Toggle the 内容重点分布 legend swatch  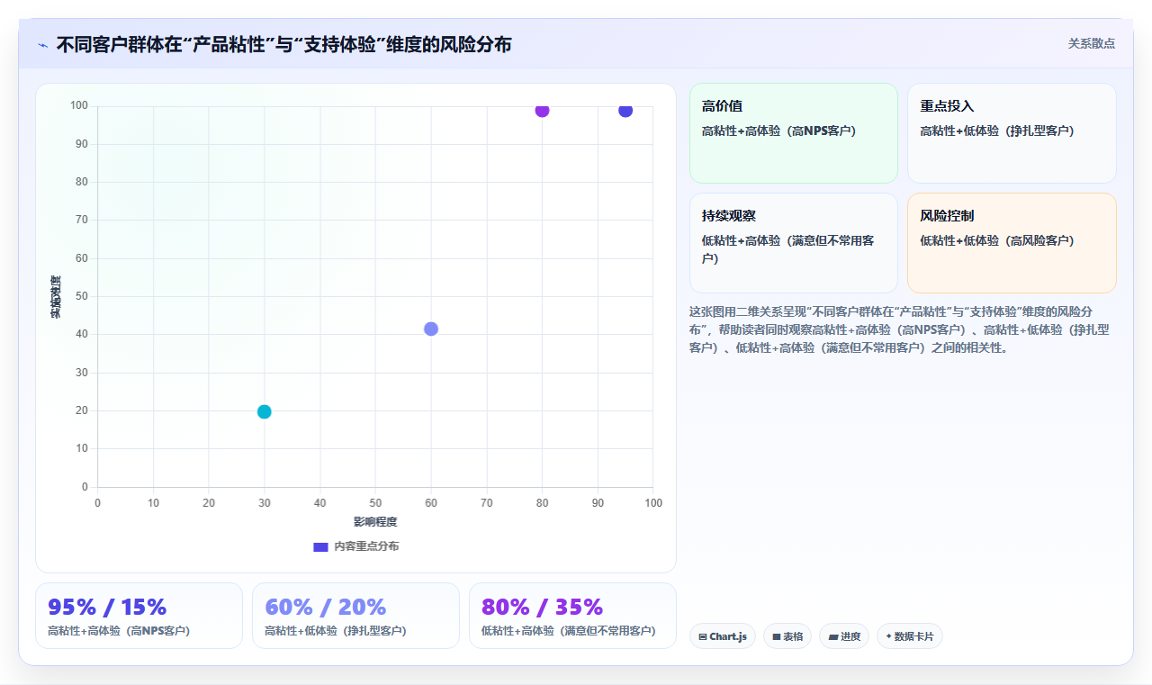pos(320,546)
